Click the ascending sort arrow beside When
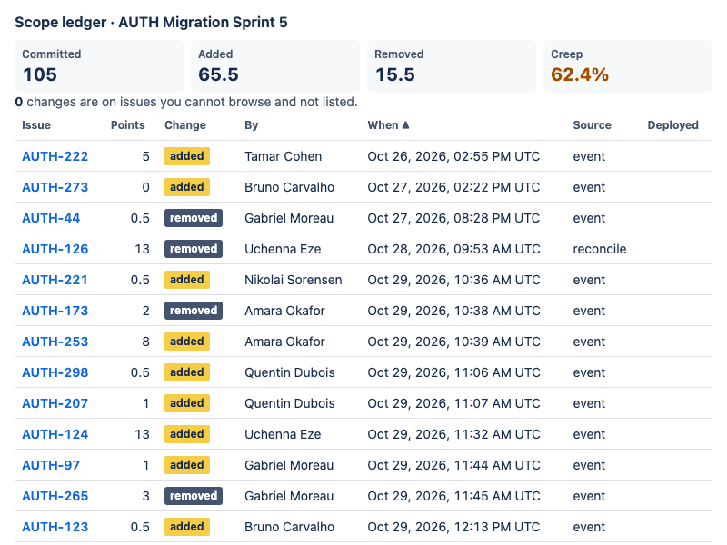The width and height of the screenshot is (727, 545). coord(405,125)
